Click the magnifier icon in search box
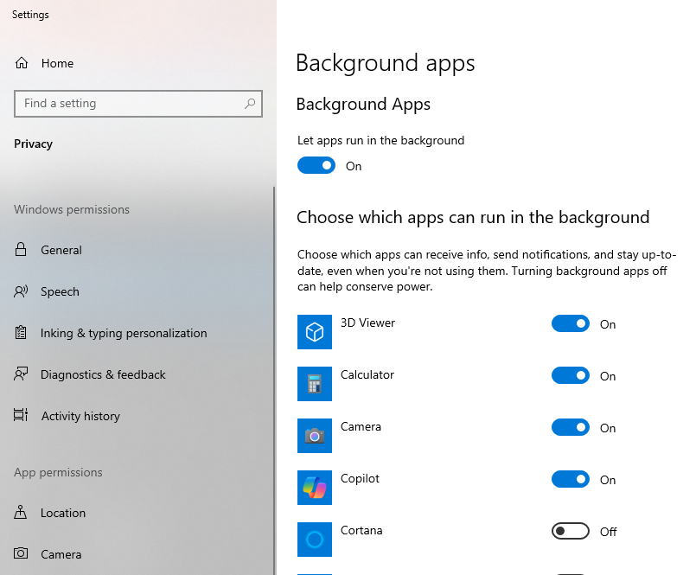 (250, 104)
